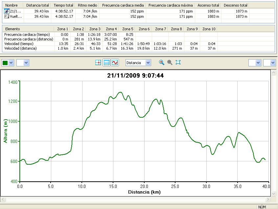Click the zoom out magnifier icon
This screenshot has height=209, width=278.
point(170,62)
